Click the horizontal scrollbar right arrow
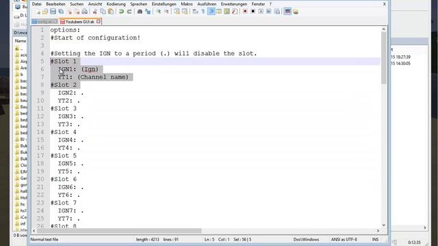The width and height of the screenshot is (438, 246). click(378, 231)
